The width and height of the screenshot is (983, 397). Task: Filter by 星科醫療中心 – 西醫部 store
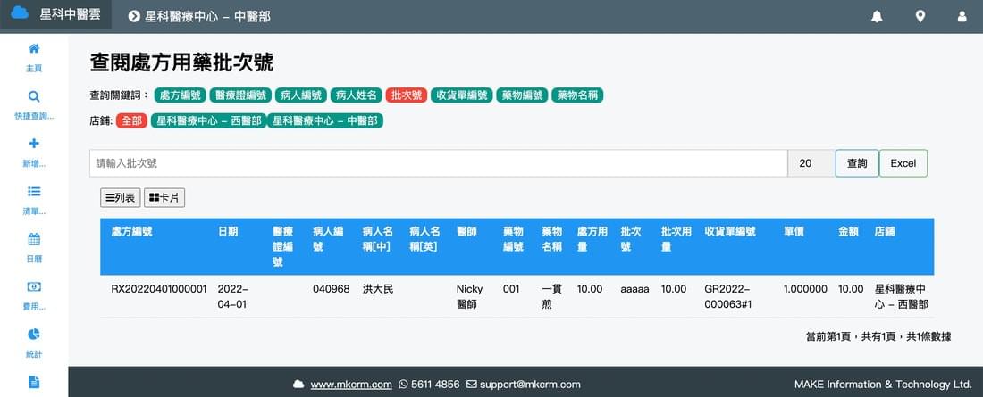point(208,120)
